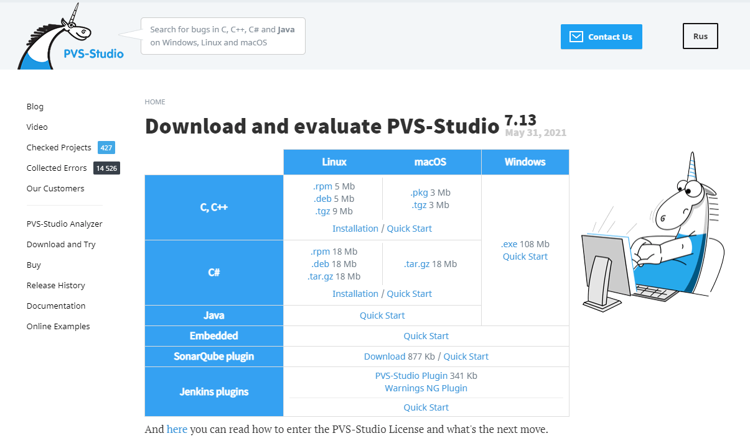The width and height of the screenshot is (750, 441).
Task: Open the Contact Us button
Action: [x=601, y=37]
